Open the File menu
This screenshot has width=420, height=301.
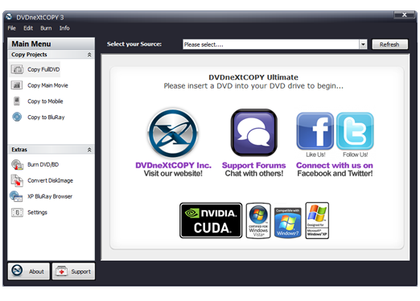click(11, 28)
